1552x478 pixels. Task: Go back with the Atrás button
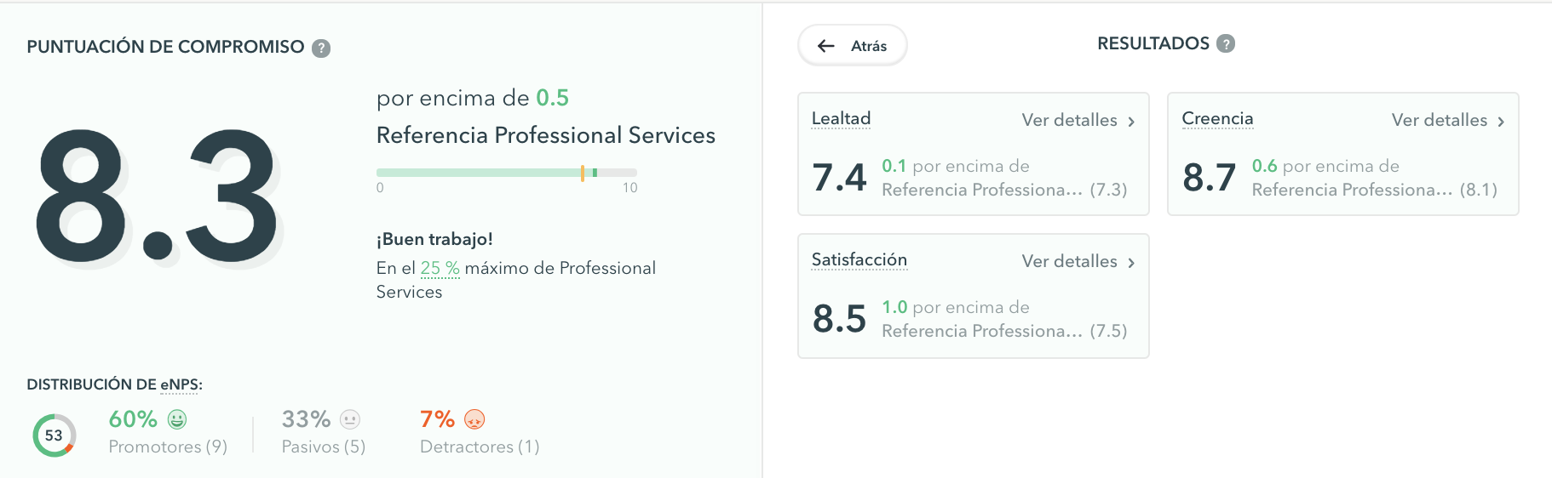[x=853, y=45]
